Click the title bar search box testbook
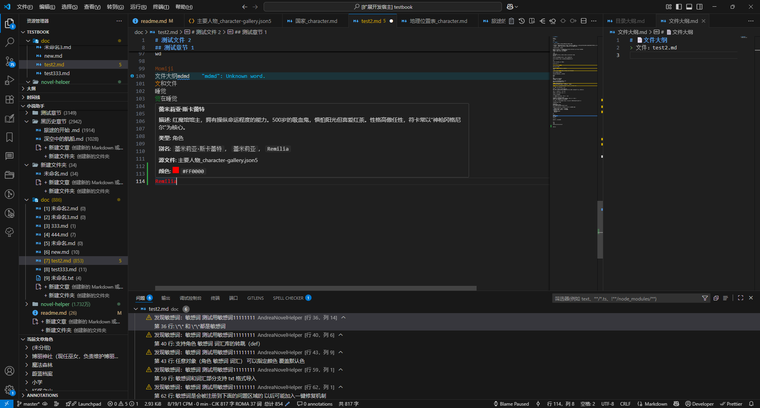The image size is (760, 408). point(383,7)
